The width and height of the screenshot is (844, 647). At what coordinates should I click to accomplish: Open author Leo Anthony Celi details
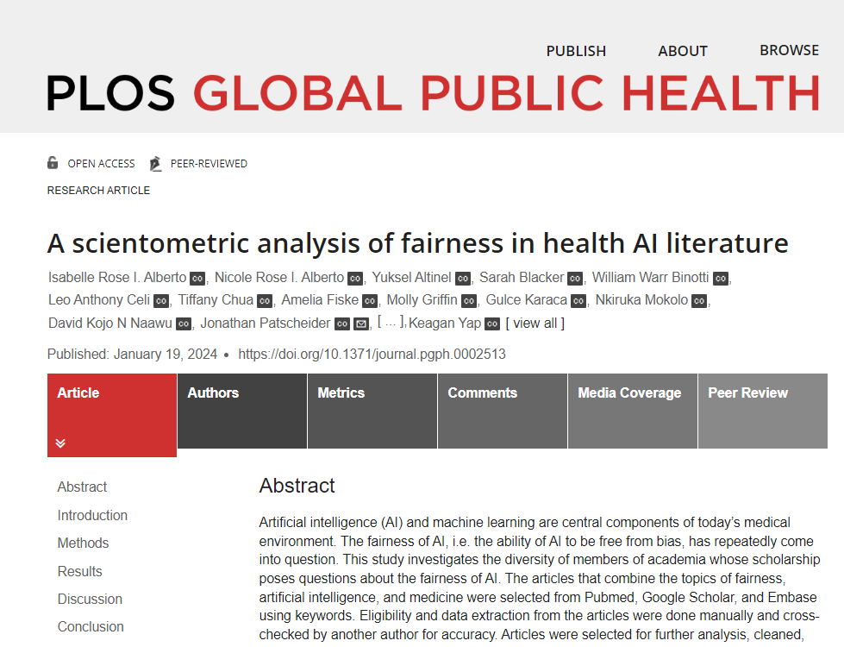[x=99, y=300]
